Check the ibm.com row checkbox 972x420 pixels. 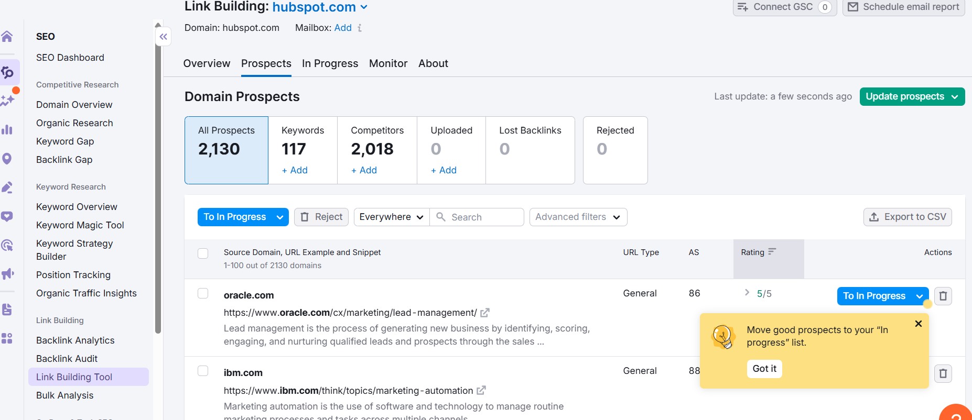[203, 371]
